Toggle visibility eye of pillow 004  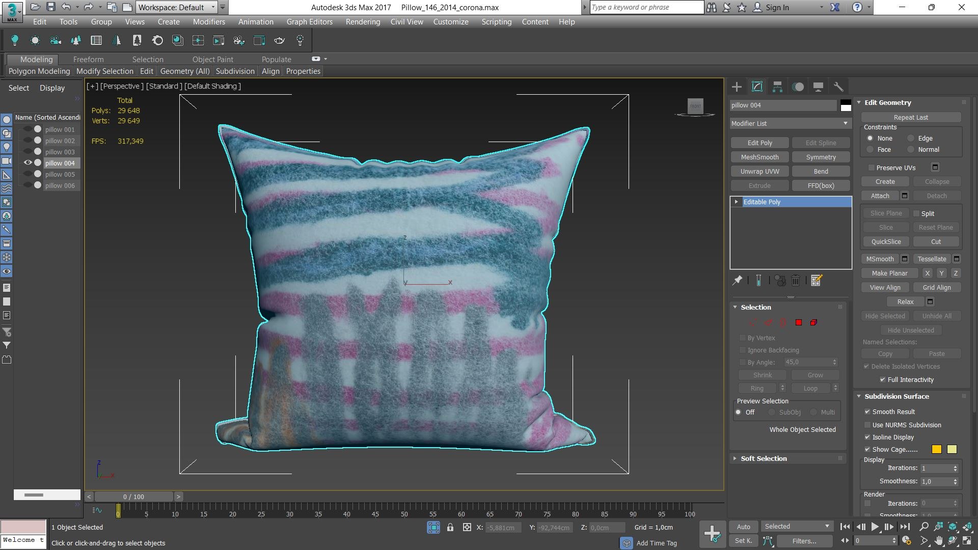point(28,163)
